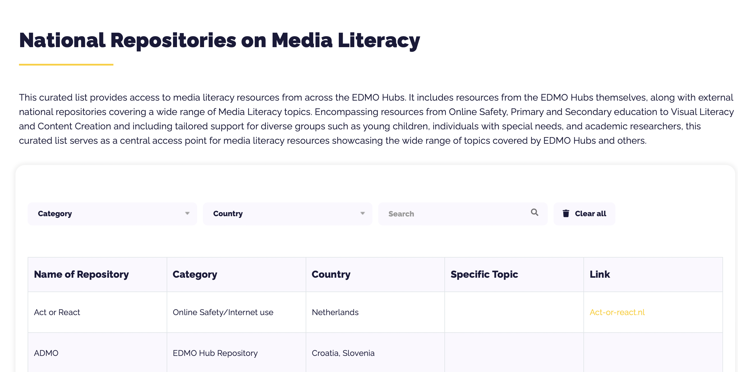Viewport: 738px width, 372px height.
Task: Click the magnifying glass search icon
Action: click(x=535, y=212)
